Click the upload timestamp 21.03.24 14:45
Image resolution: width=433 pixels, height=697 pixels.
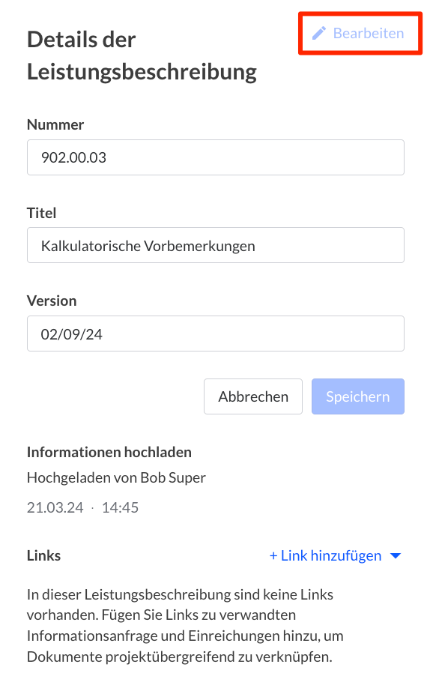point(82,507)
